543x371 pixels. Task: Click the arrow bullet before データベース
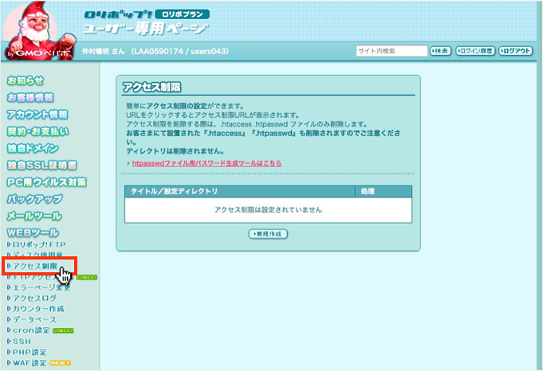pyautogui.click(x=9, y=319)
